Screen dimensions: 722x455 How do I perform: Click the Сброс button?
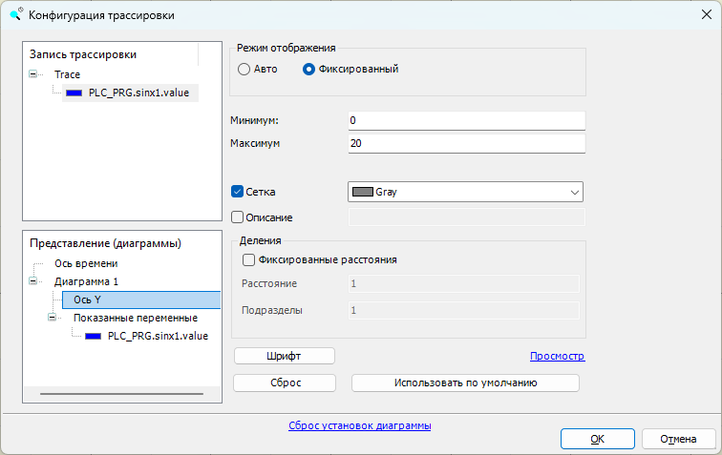point(284,383)
